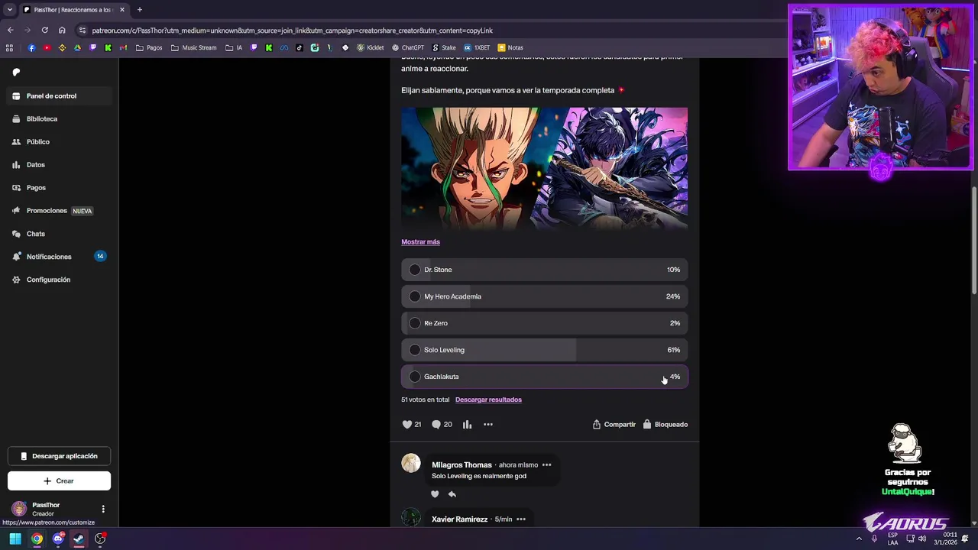Viewport: 978px width, 550px height.
Task: Open Panel de control in sidebar
Action: [60, 96]
